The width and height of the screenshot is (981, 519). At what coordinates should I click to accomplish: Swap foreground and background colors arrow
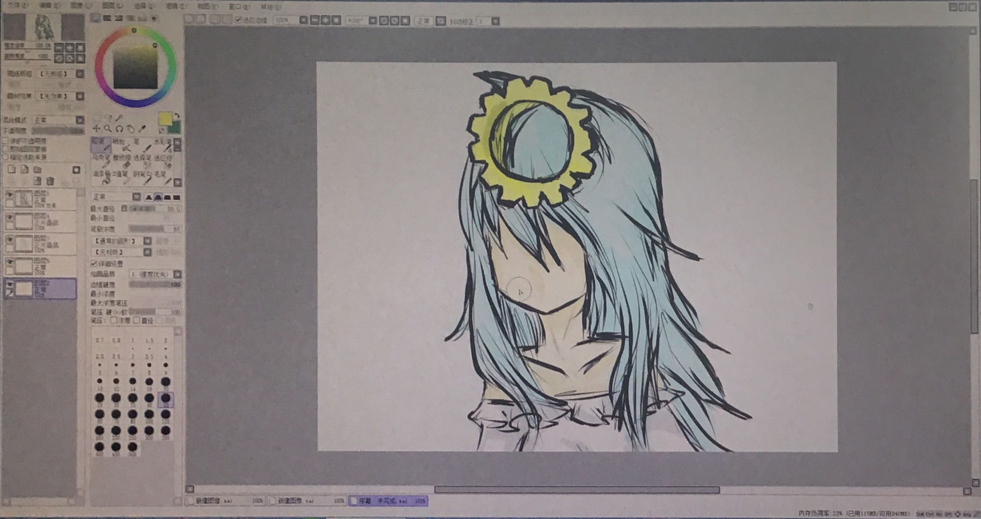[x=177, y=116]
